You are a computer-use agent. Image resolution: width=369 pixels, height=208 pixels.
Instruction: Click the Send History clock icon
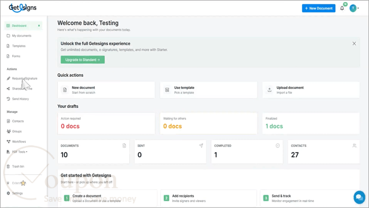pos(8,99)
